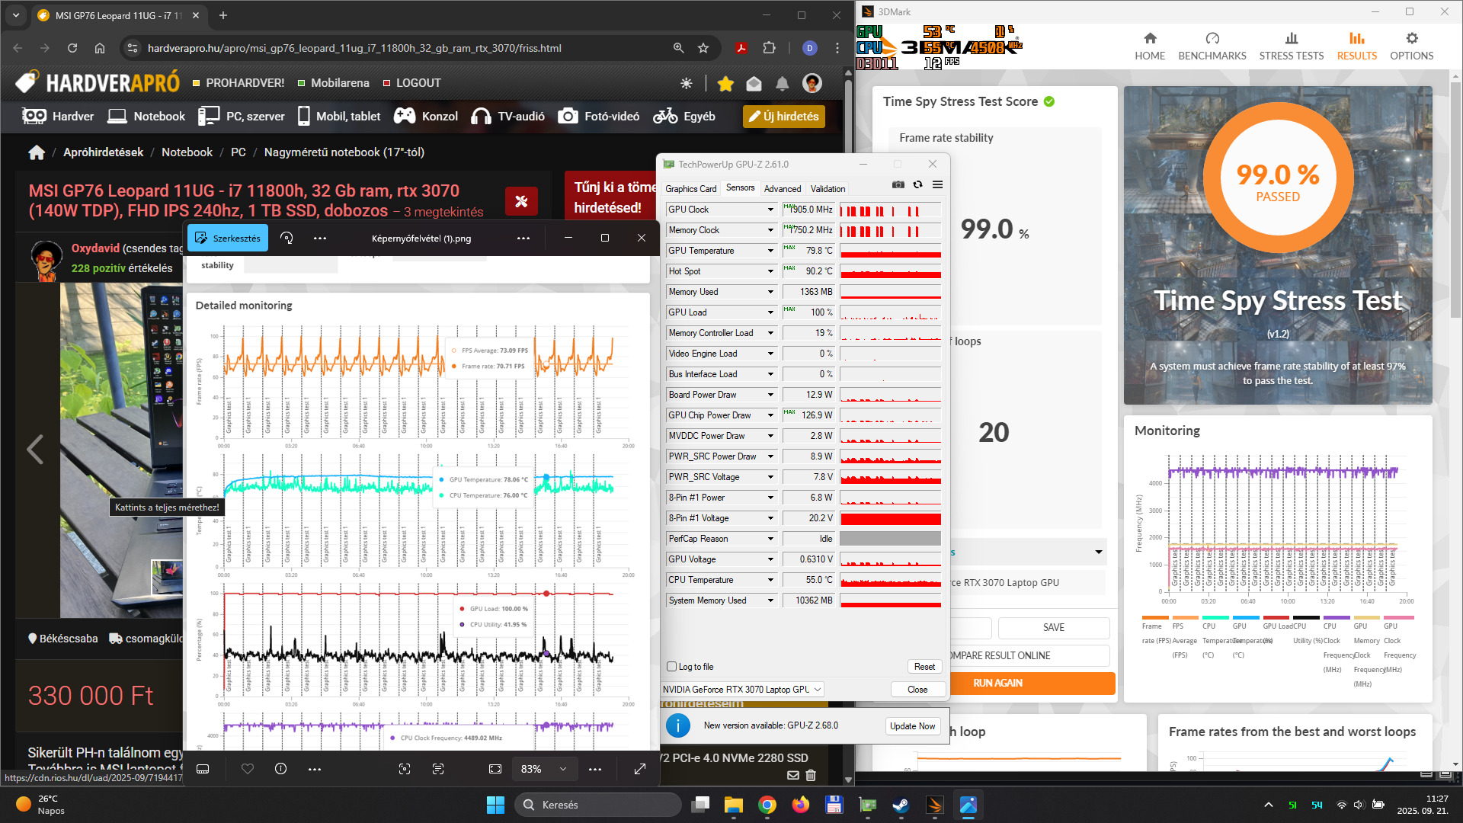1463x823 pixels.
Task: Click GPU-Z screenshot camera icon
Action: pyautogui.click(x=898, y=184)
